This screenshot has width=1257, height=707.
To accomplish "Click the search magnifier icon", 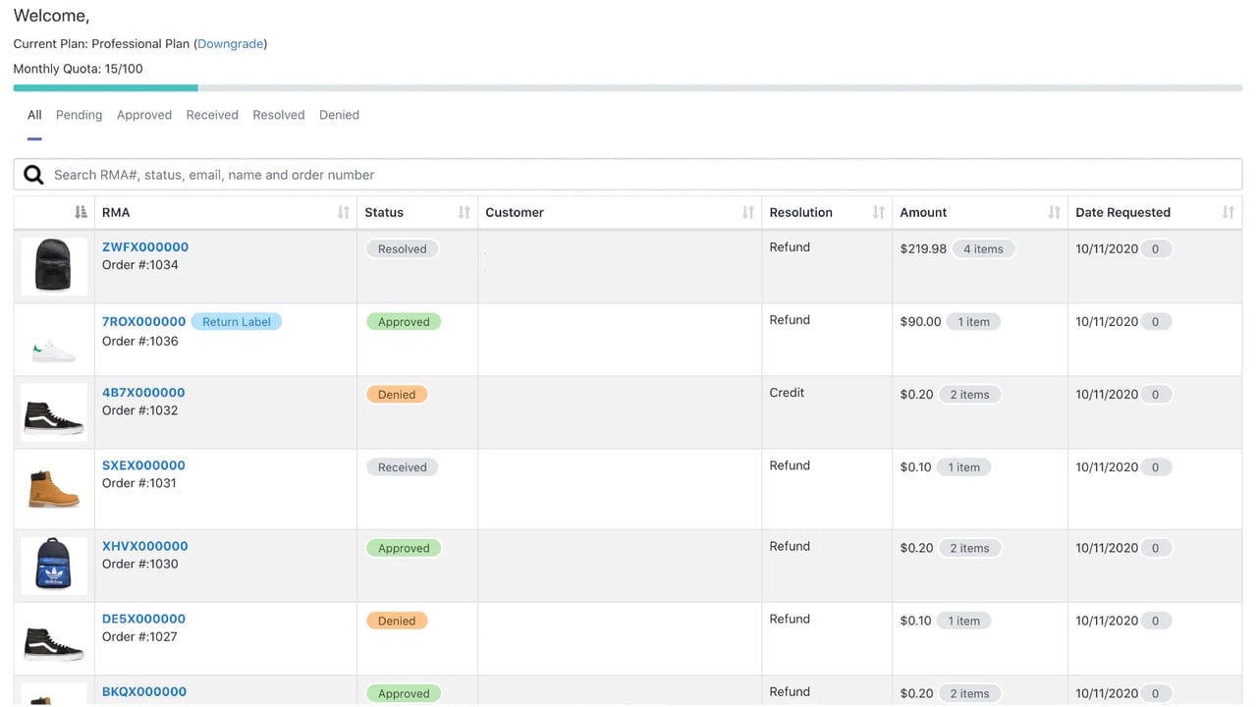I will (33, 175).
